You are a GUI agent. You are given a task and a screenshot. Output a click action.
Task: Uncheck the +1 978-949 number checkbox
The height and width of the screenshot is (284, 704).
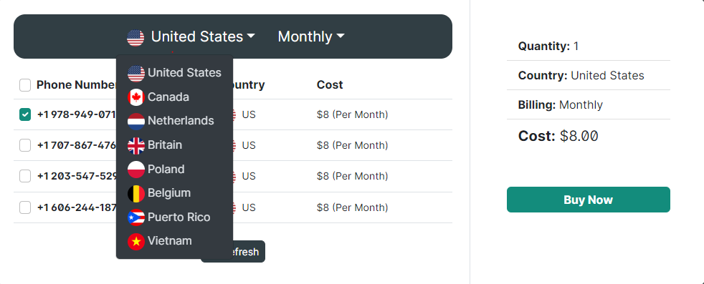(x=25, y=114)
